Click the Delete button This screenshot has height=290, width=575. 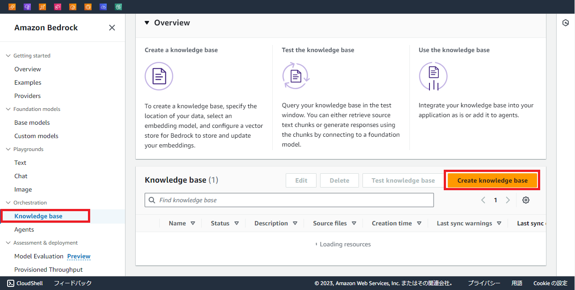coord(339,180)
